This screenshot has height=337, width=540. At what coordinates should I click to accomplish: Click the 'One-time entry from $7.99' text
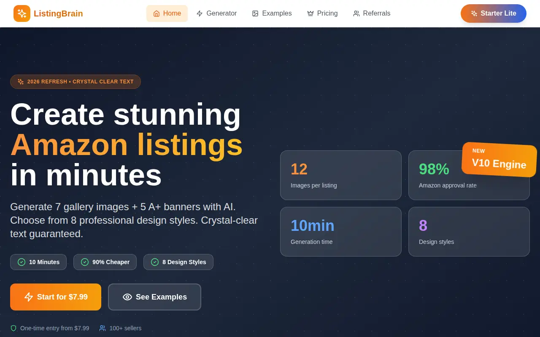(x=55, y=328)
